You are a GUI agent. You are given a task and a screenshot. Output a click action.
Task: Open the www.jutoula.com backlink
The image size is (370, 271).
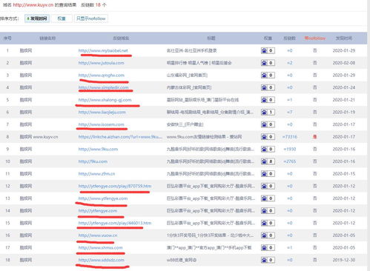(101, 63)
